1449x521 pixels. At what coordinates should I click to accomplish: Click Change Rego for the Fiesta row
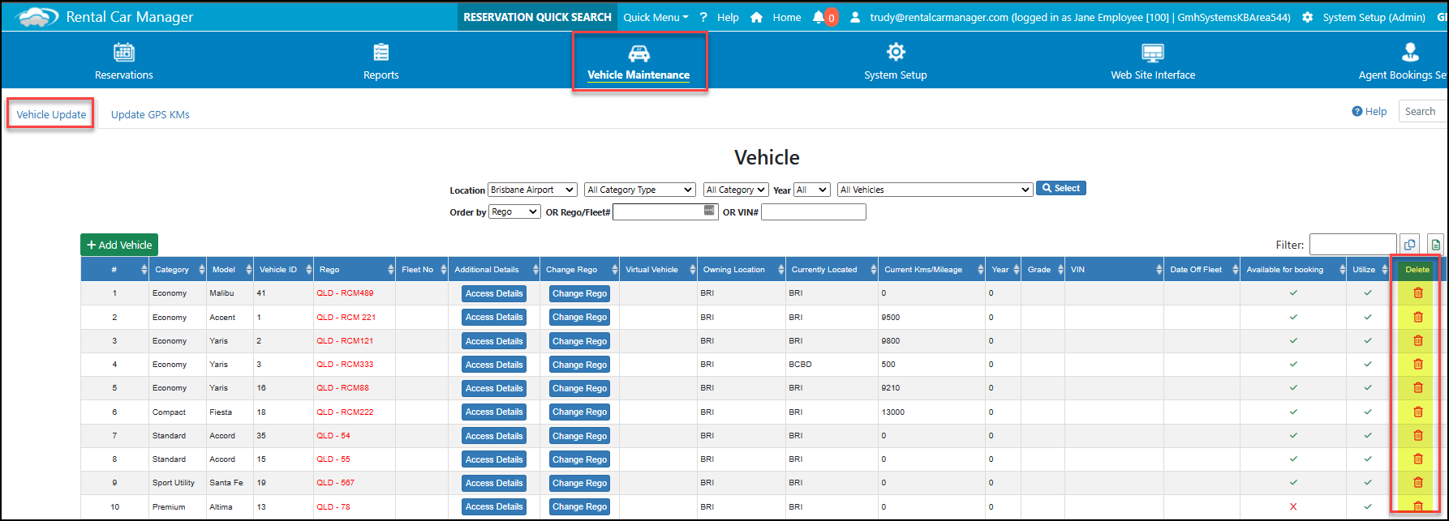point(579,412)
